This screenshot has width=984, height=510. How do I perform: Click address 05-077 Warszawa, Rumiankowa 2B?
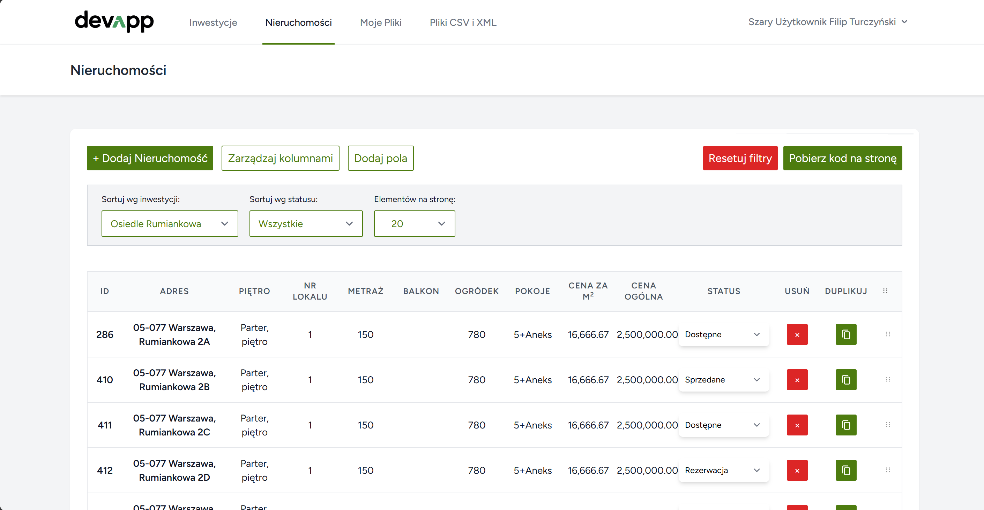pos(174,380)
